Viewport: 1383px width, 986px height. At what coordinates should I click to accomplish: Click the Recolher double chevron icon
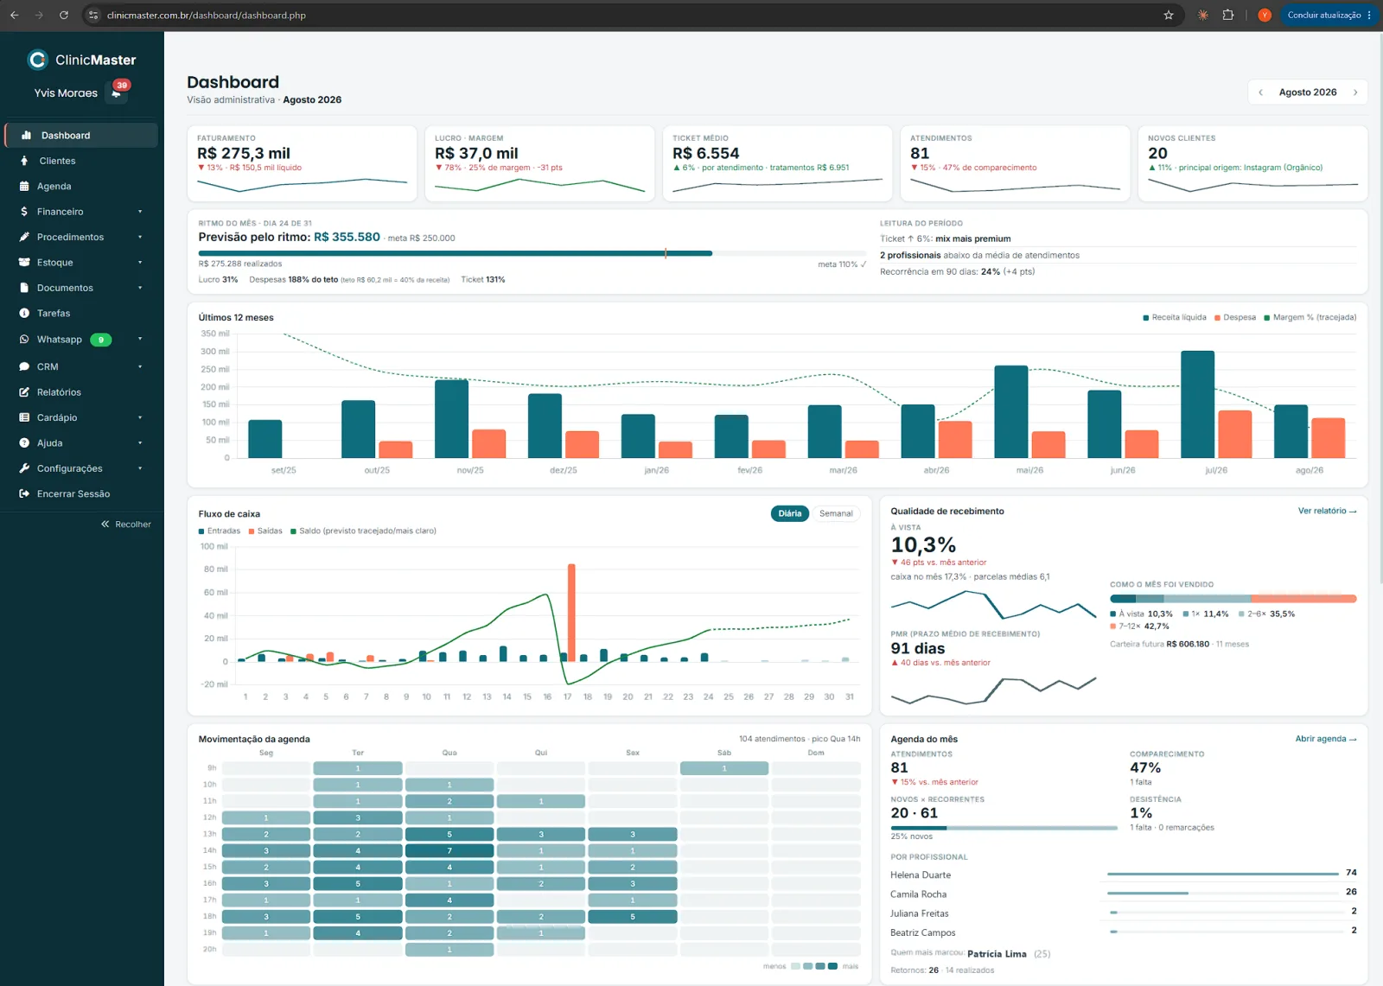(x=105, y=525)
